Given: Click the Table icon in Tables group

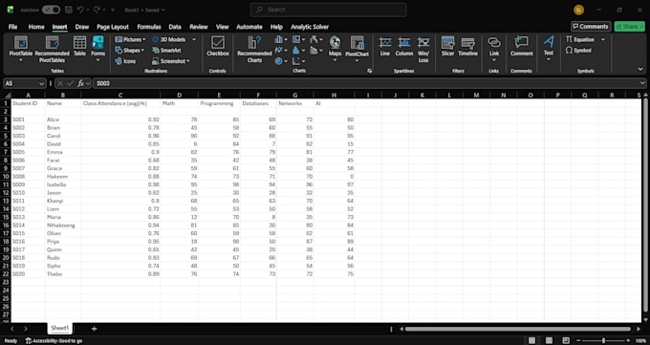Looking at the screenshot, I should (79, 46).
